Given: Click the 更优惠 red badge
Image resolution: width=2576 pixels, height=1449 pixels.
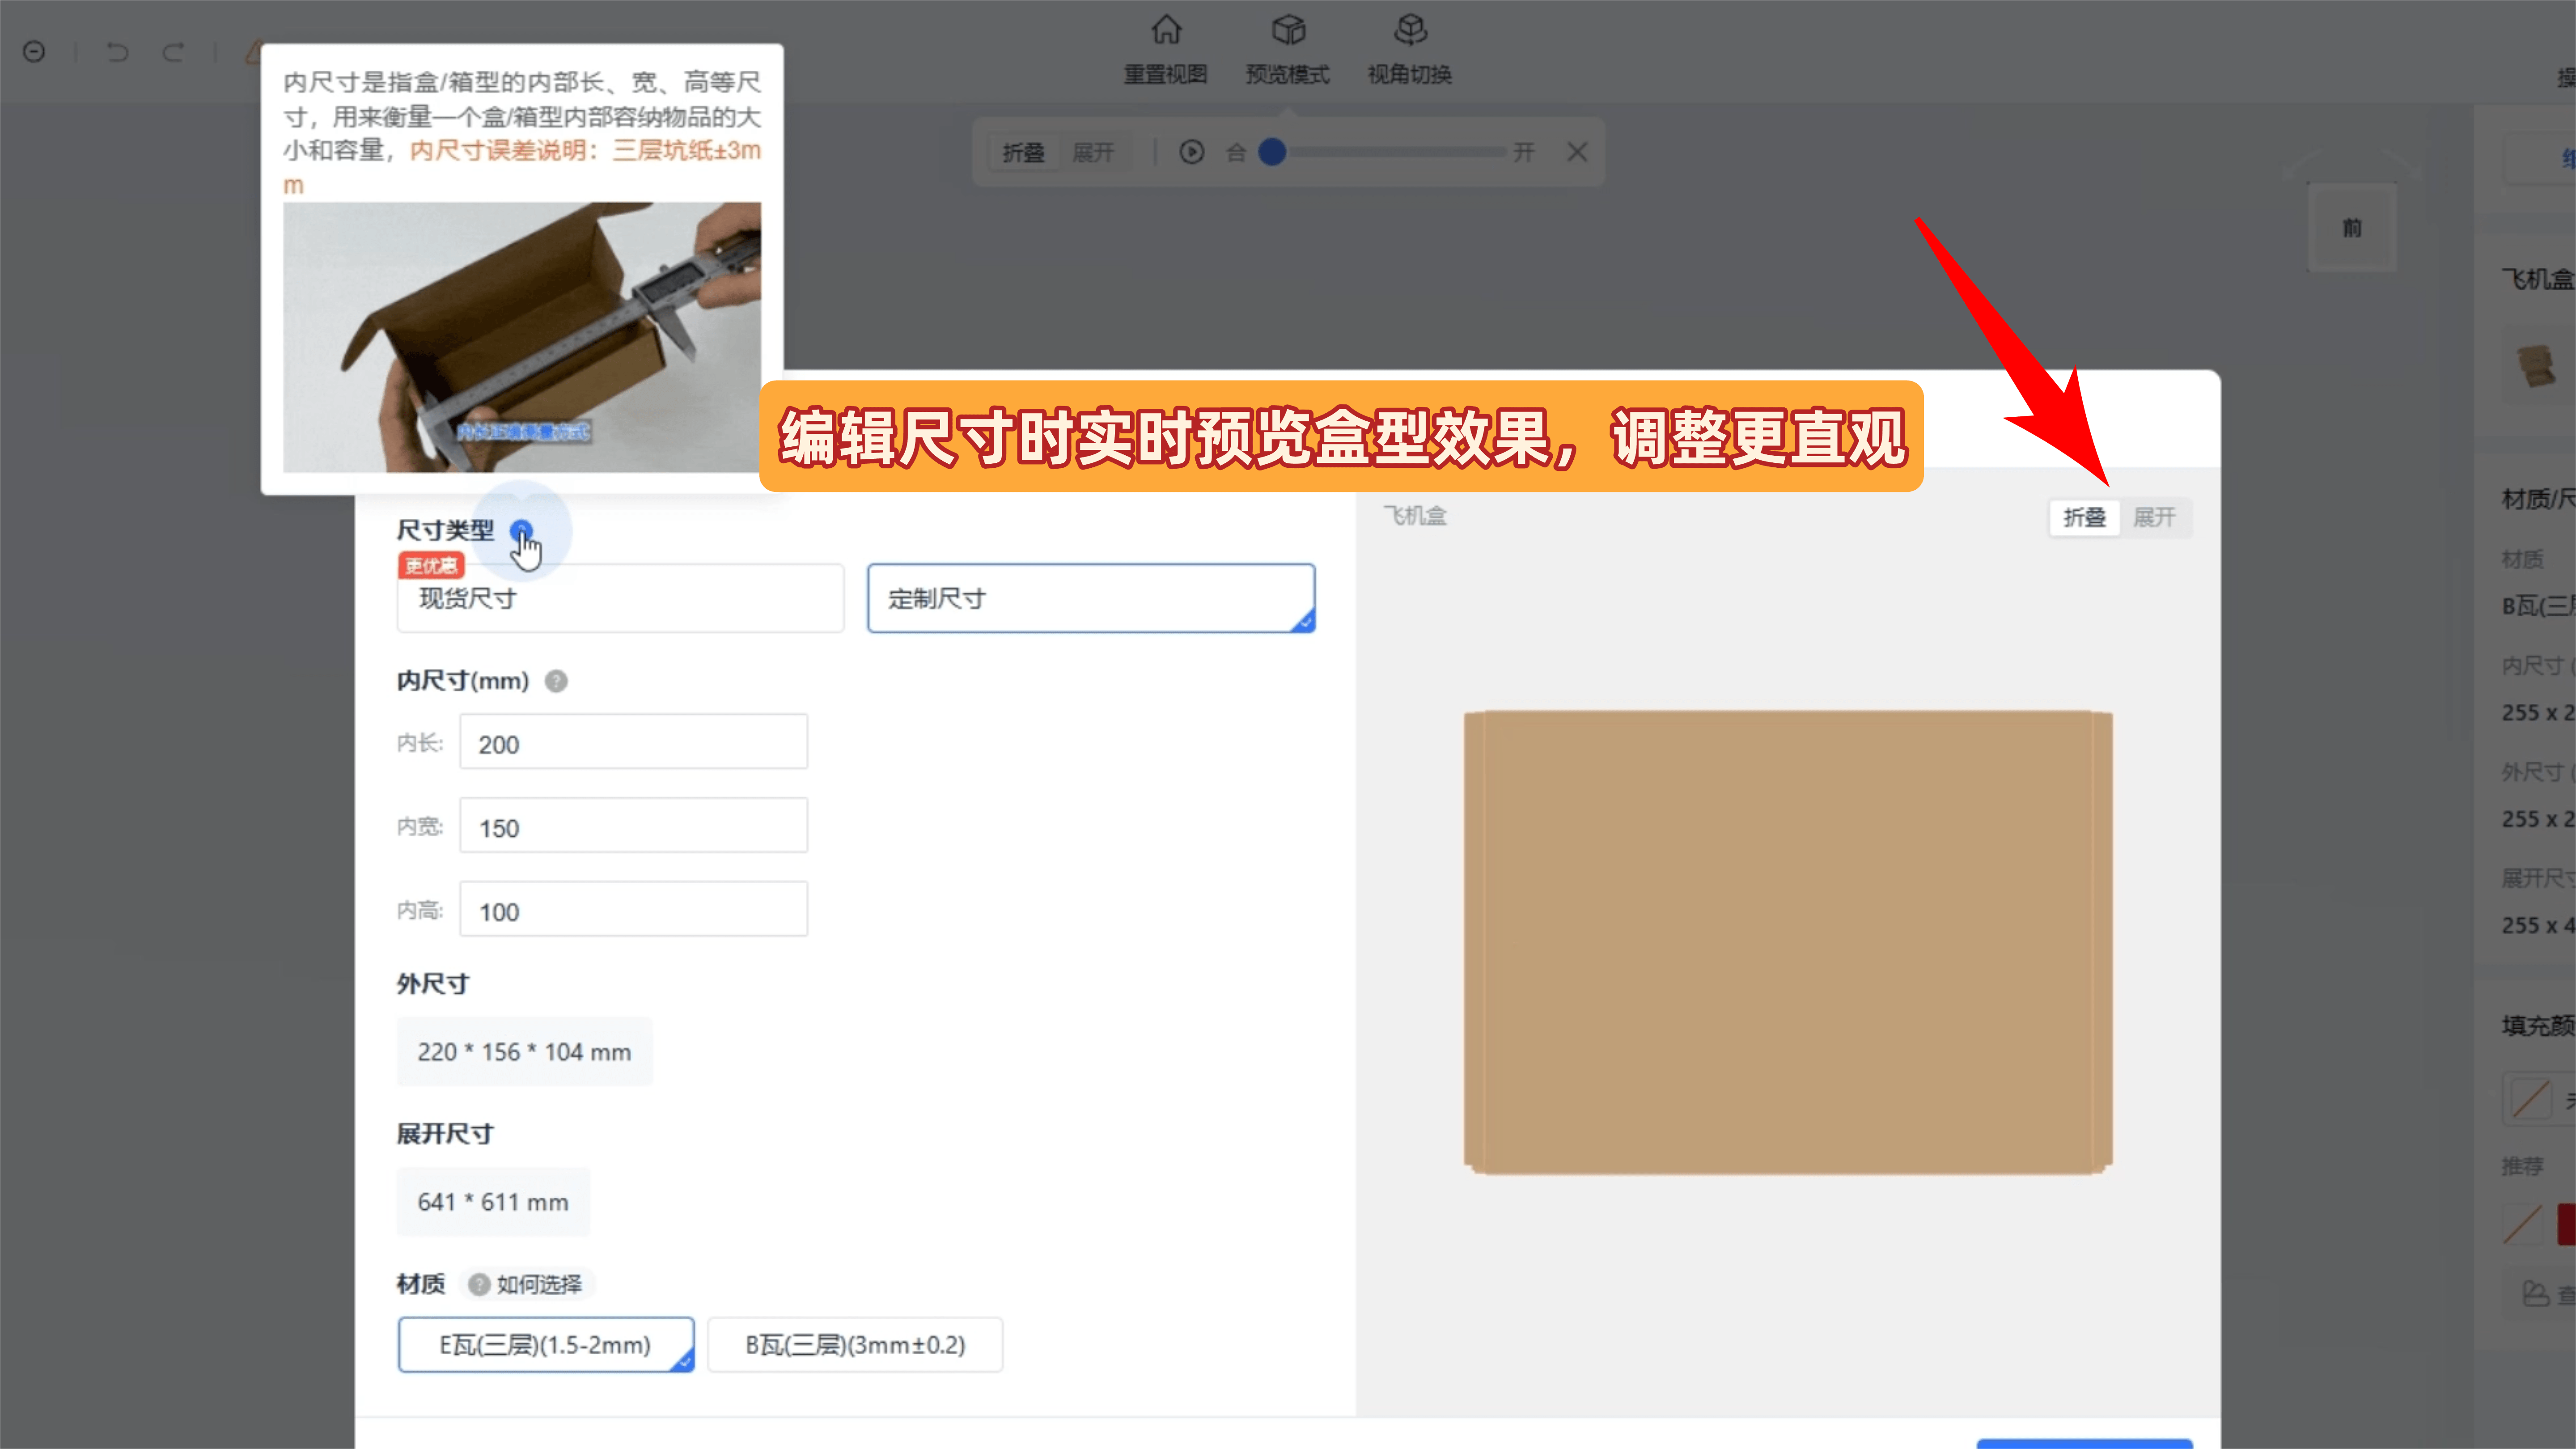Looking at the screenshot, I should coord(431,566).
